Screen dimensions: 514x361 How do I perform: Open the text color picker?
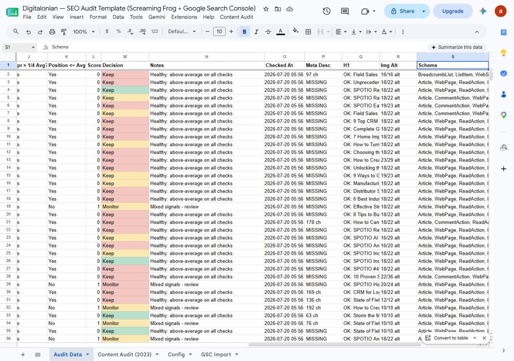click(280, 32)
